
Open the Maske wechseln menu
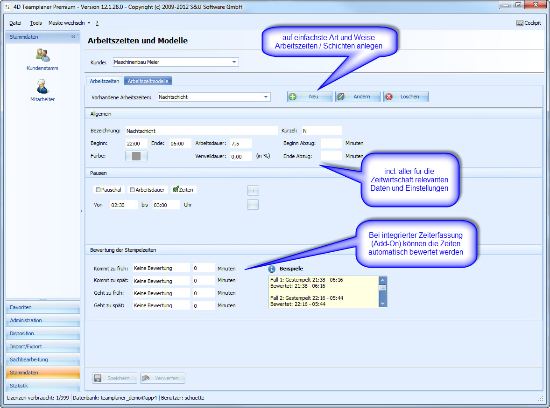coord(69,23)
